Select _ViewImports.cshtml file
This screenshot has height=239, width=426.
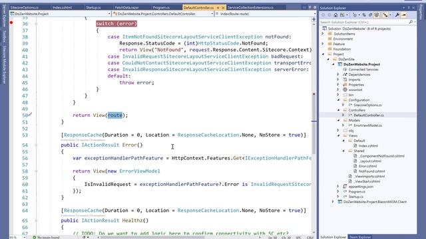369,176
